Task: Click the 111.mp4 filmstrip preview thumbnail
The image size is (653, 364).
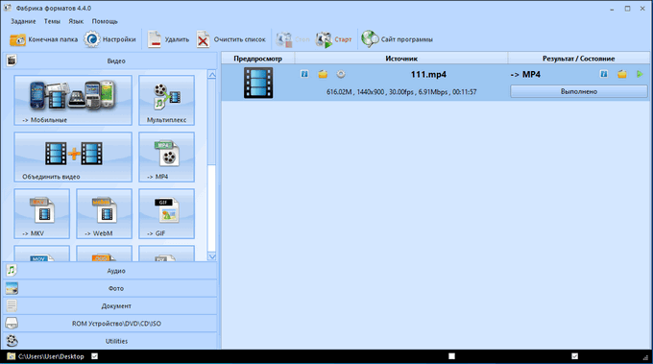Action: (258, 83)
